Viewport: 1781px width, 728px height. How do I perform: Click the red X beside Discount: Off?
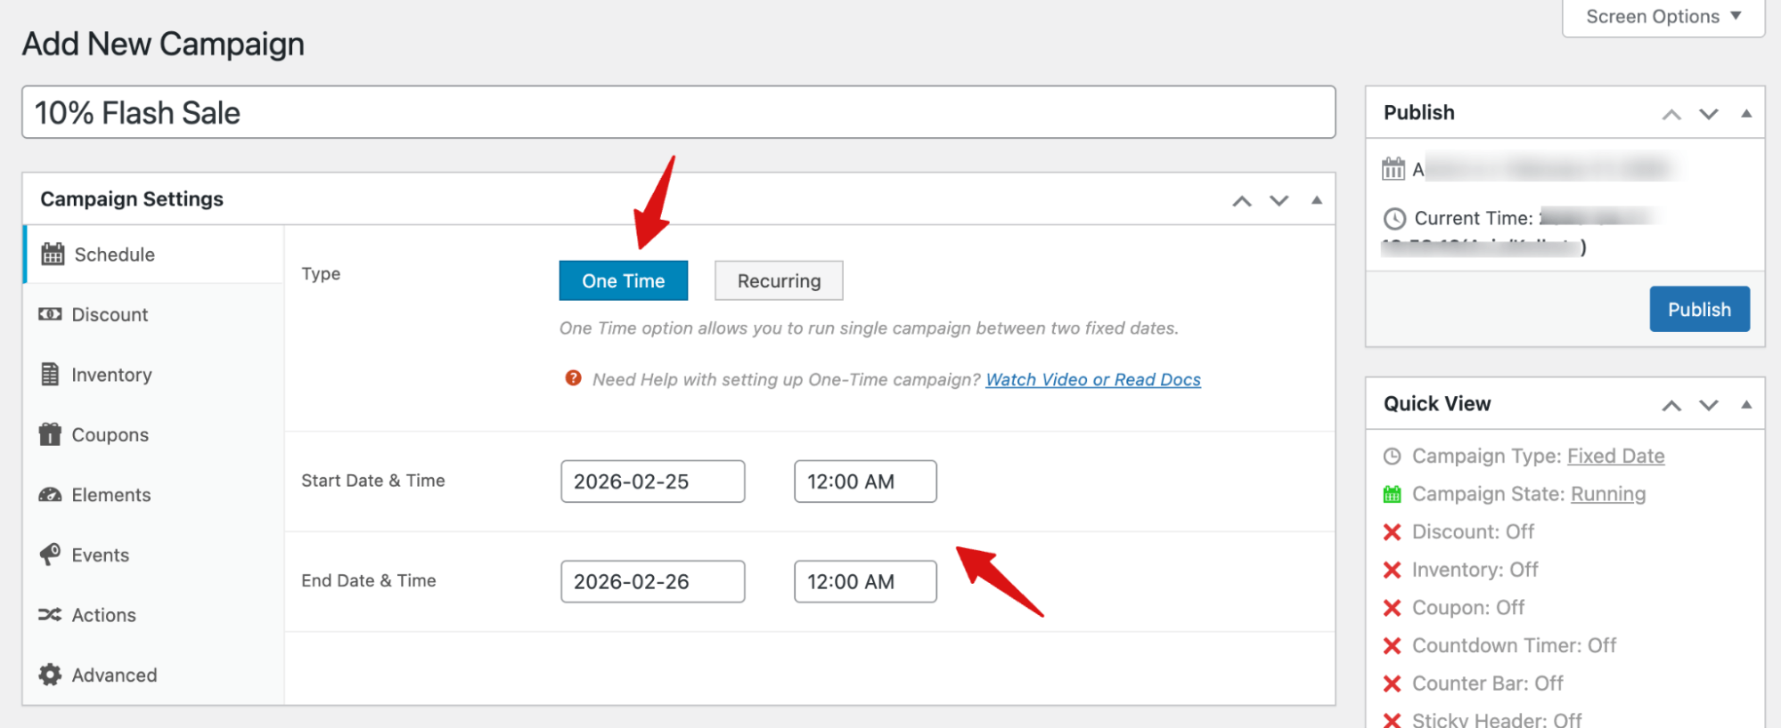click(1392, 532)
